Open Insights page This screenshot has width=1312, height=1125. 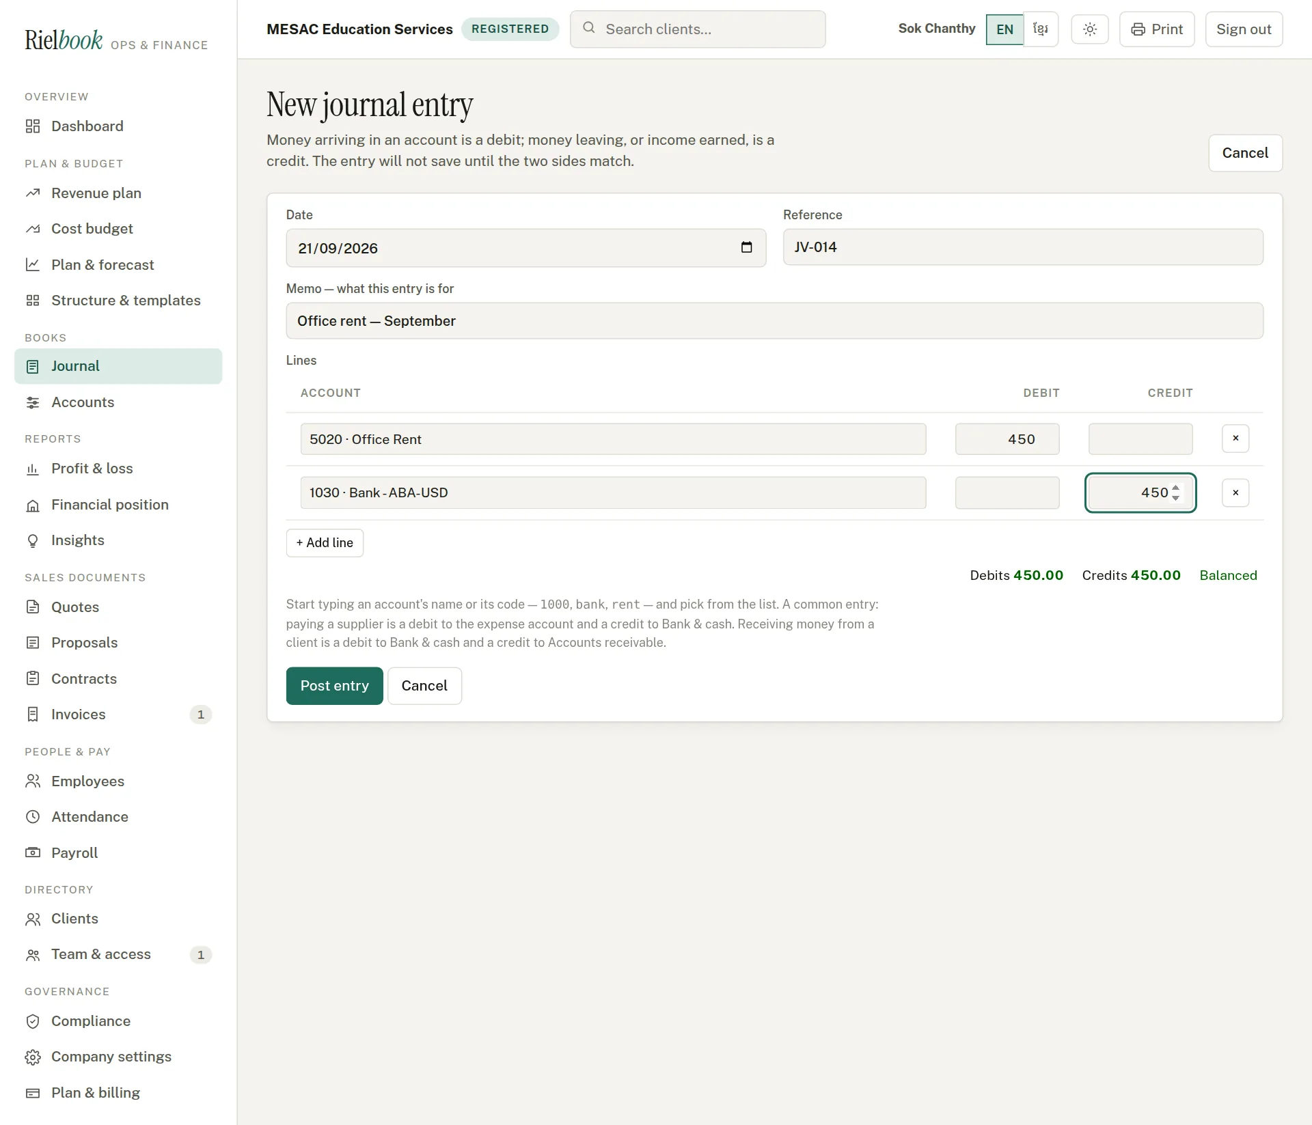118,540
